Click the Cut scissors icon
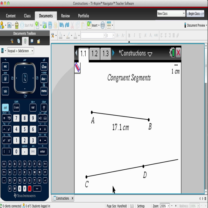Viewport: 208px width, 208px height. (72, 25)
